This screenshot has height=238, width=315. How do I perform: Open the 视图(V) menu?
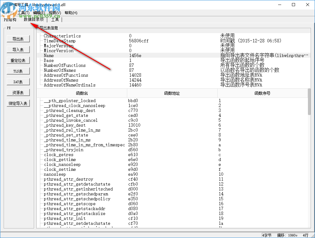tap(55, 13)
